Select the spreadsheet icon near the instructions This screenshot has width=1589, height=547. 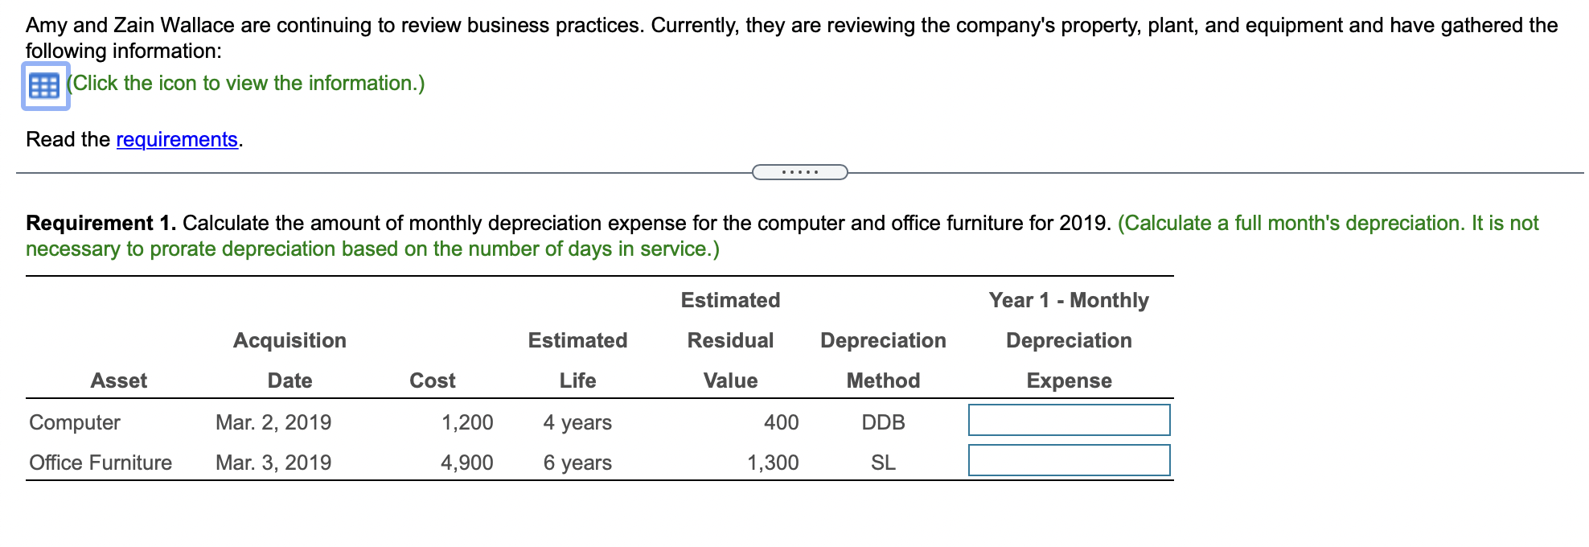point(44,83)
